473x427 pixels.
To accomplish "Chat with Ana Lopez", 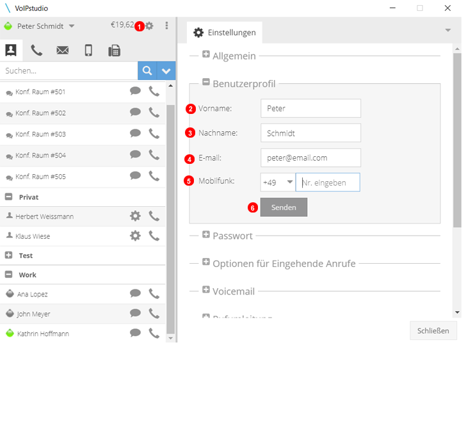I will click(135, 293).
